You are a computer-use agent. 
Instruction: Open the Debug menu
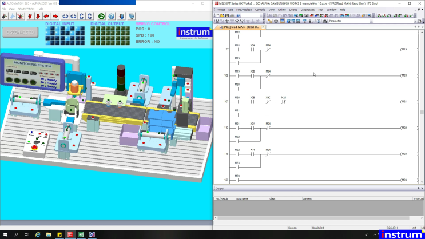(x=293, y=10)
